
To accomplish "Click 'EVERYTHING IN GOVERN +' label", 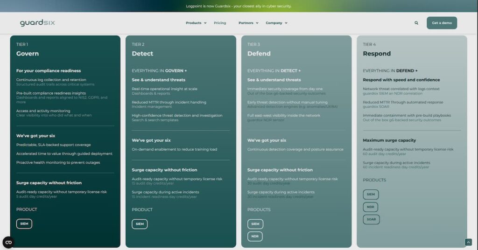I will [x=159, y=70].
